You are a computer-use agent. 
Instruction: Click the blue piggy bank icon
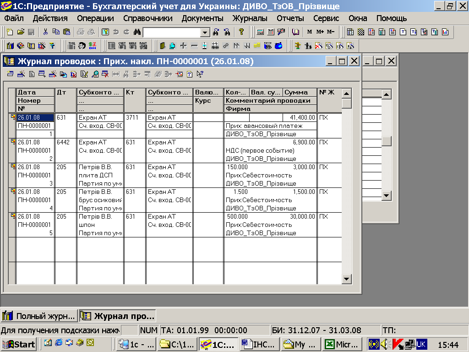[278, 45]
